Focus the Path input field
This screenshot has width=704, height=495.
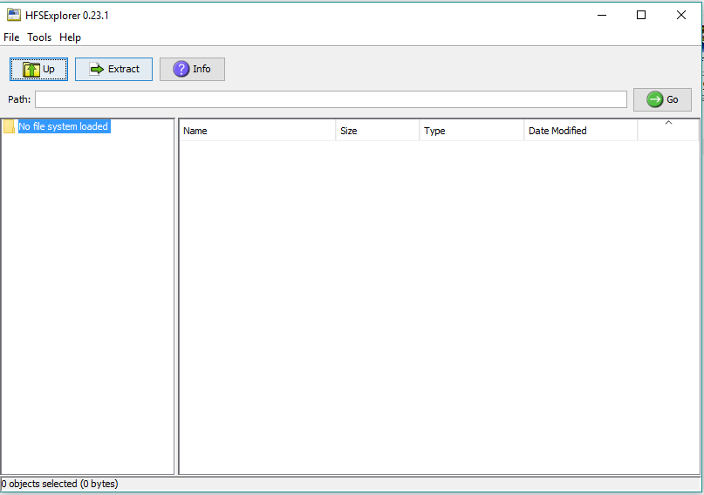(331, 99)
